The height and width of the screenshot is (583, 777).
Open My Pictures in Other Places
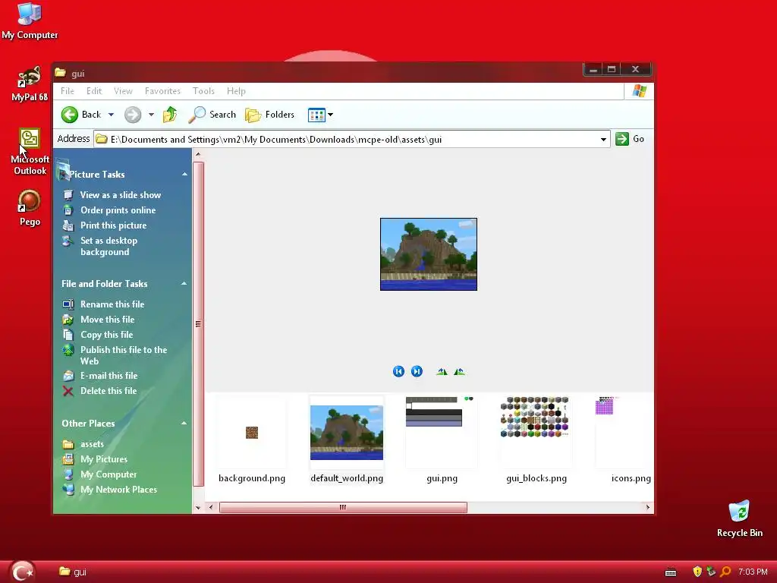pyautogui.click(x=104, y=459)
